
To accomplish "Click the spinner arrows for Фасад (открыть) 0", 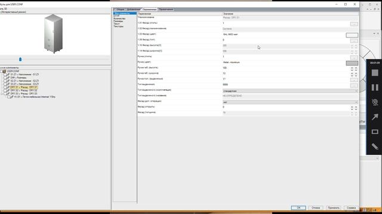I will [x=354, y=108].
